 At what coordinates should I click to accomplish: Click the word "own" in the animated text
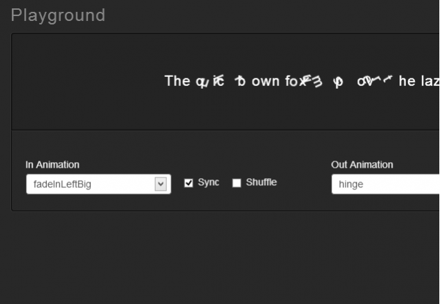click(x=265, y=82)
